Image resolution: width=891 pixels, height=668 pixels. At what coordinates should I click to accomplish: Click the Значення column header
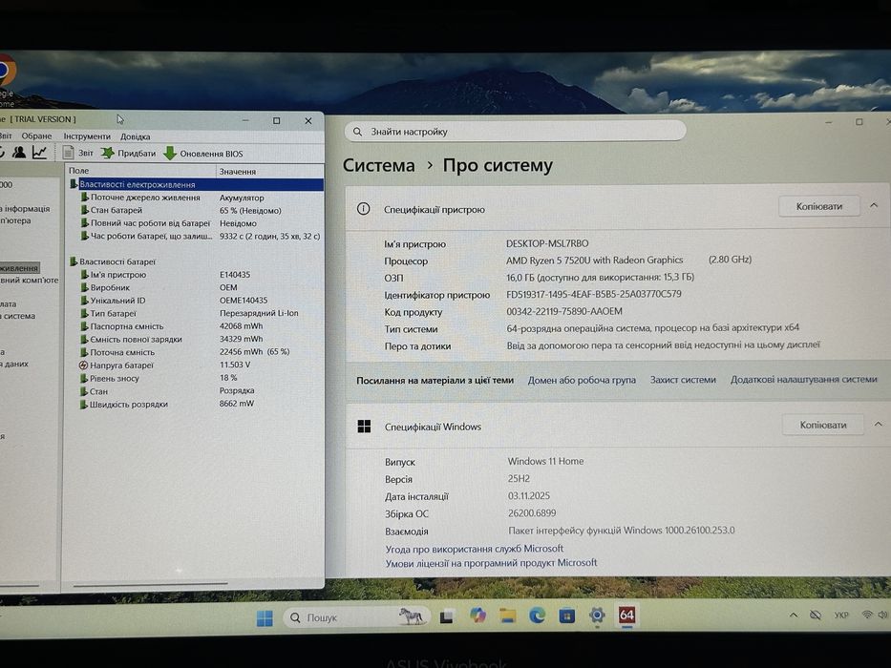(x=270, y=171)
